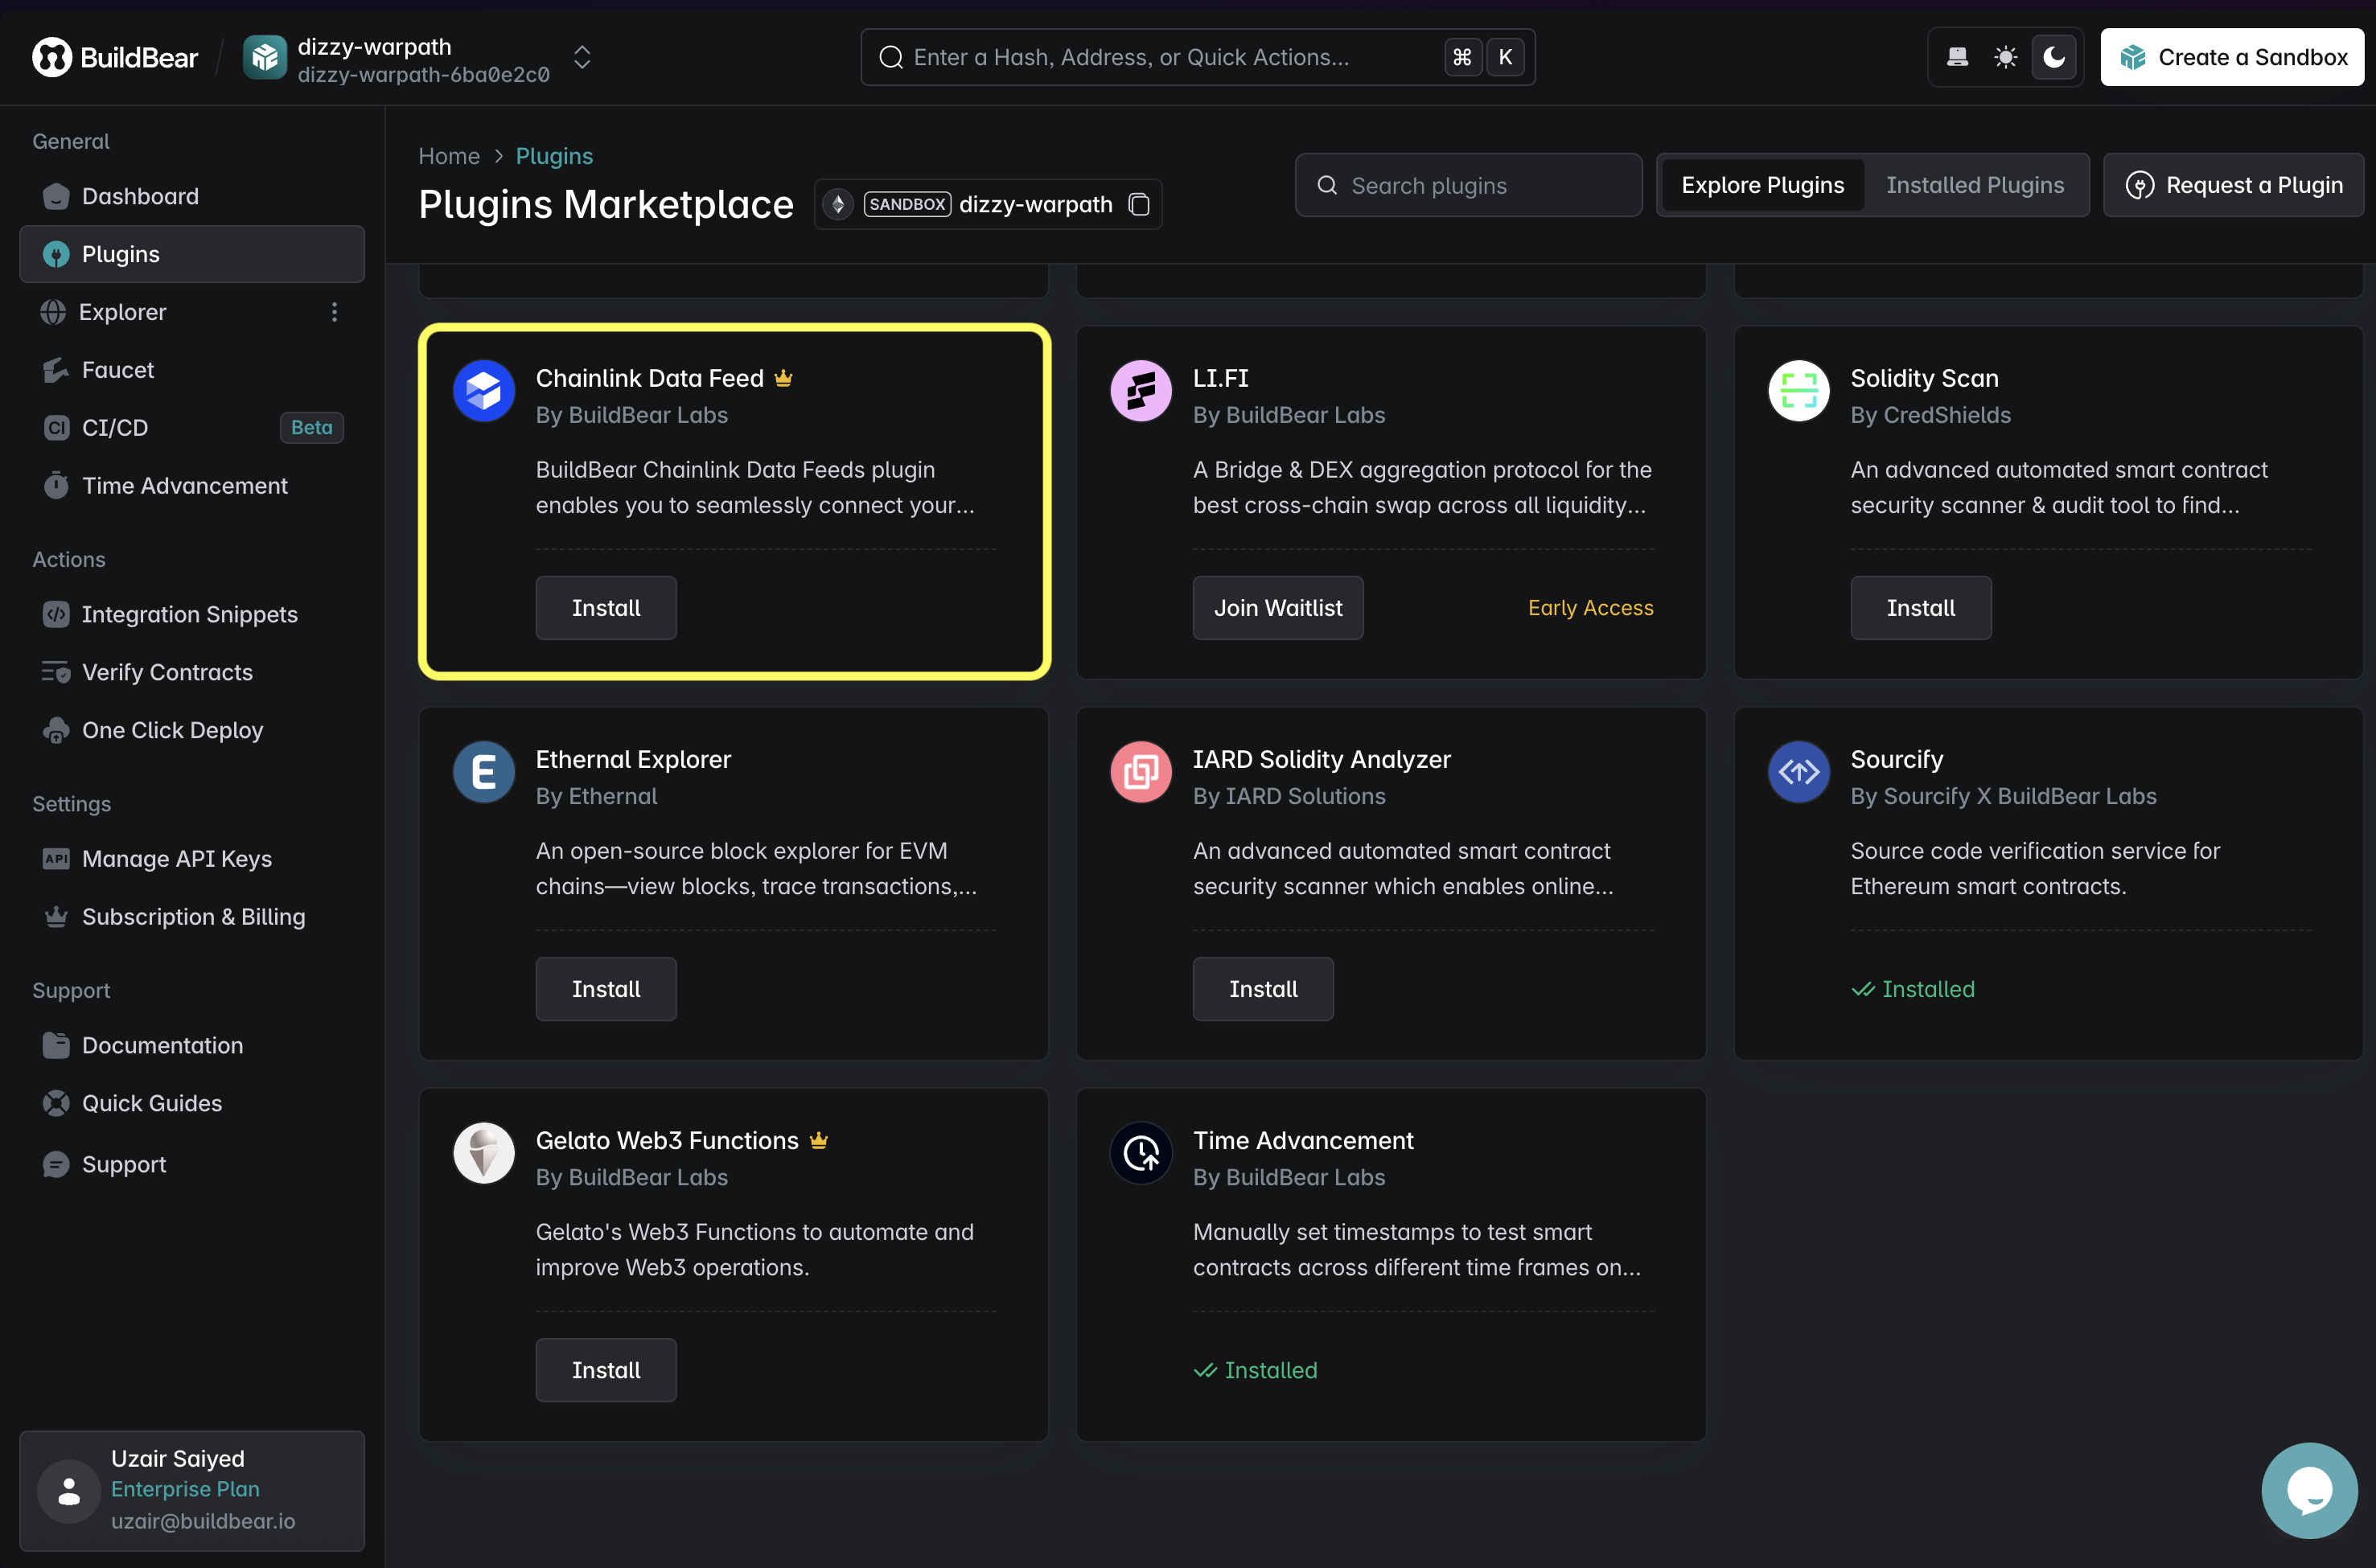
Task: Install Gelato Web3 Functions plugin
Action: tap(606, 1370)
